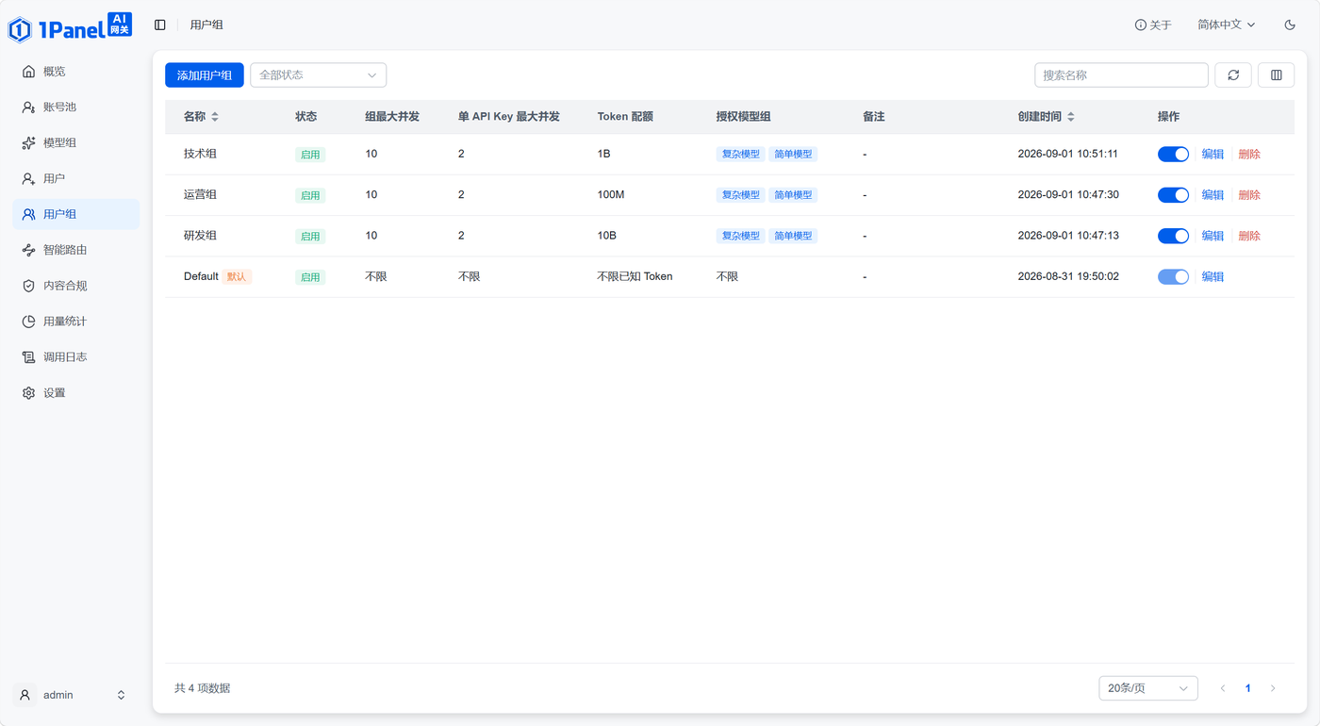Open the 简体中文 language dropdown
Screen dimensions: 1320x726
(1227, 25)
